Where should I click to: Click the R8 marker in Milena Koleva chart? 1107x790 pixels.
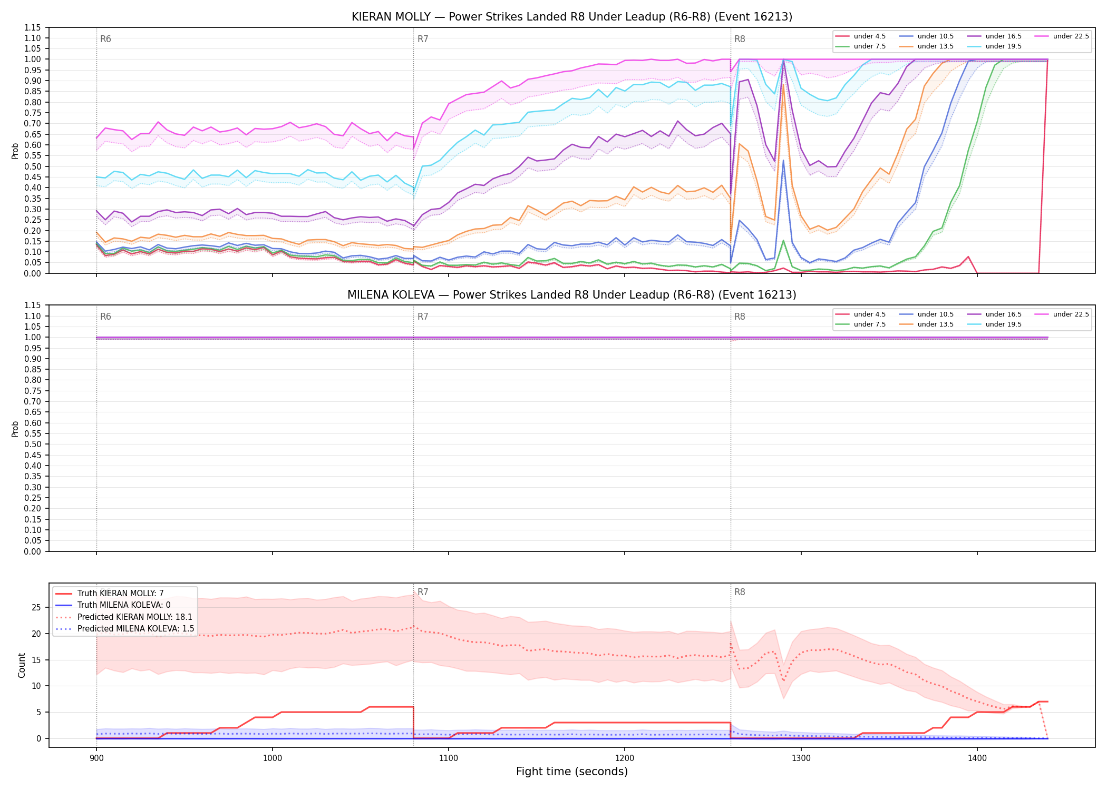pos(740,317)
